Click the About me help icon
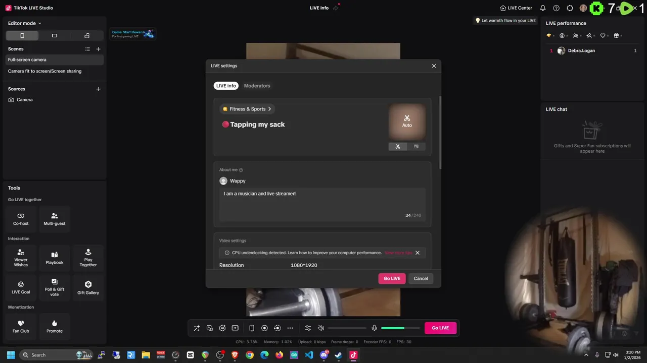The image size is (647, 363). (241, 170)
